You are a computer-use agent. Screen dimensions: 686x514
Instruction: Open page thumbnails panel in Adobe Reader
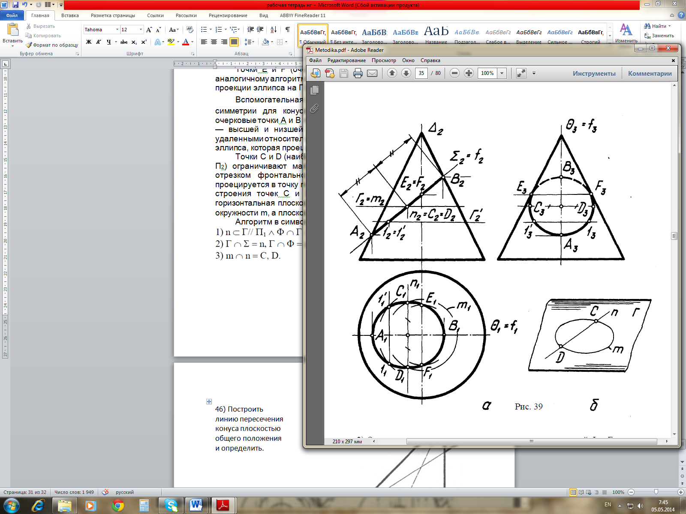pyautogui.click(x=314, y=90)
